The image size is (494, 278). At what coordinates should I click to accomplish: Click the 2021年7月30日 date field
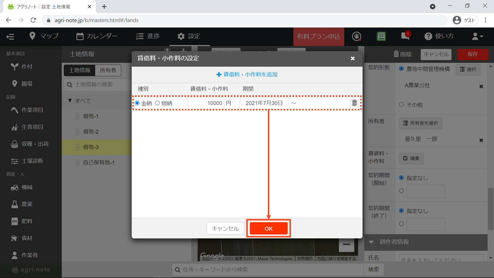coord(264,103)
